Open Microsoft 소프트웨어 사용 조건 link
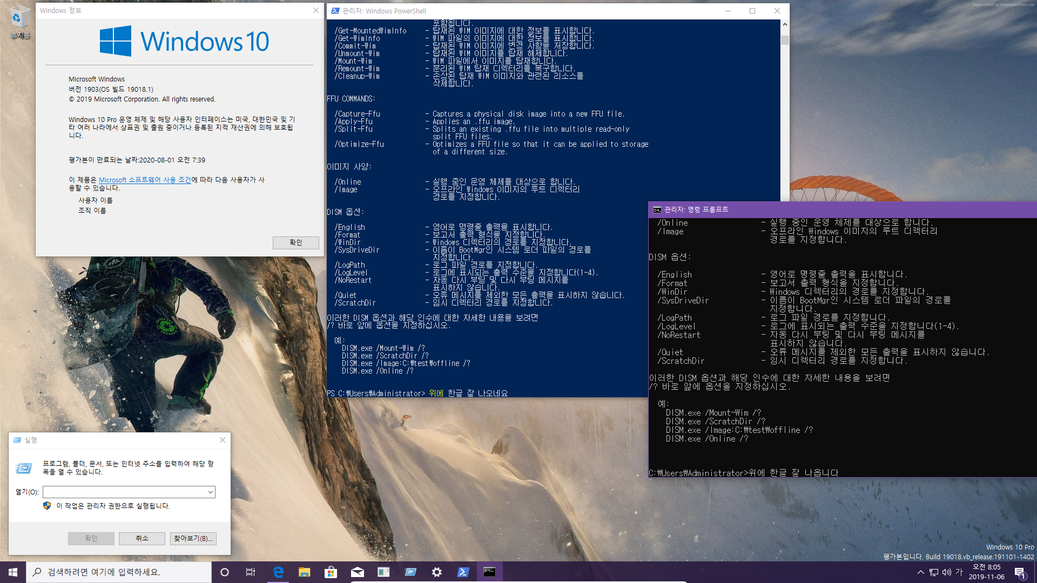Screen dimensions: 1037x583 pos(145,180)
